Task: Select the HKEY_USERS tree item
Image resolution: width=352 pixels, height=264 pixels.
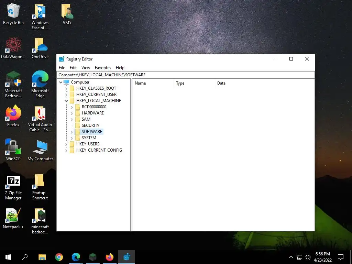Action: (x=88, y=144)
